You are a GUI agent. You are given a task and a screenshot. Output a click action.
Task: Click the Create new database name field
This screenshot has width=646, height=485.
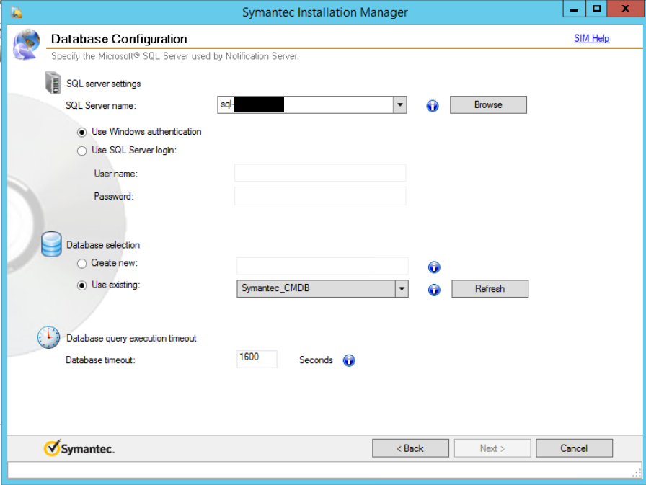(x=322, y=266)
